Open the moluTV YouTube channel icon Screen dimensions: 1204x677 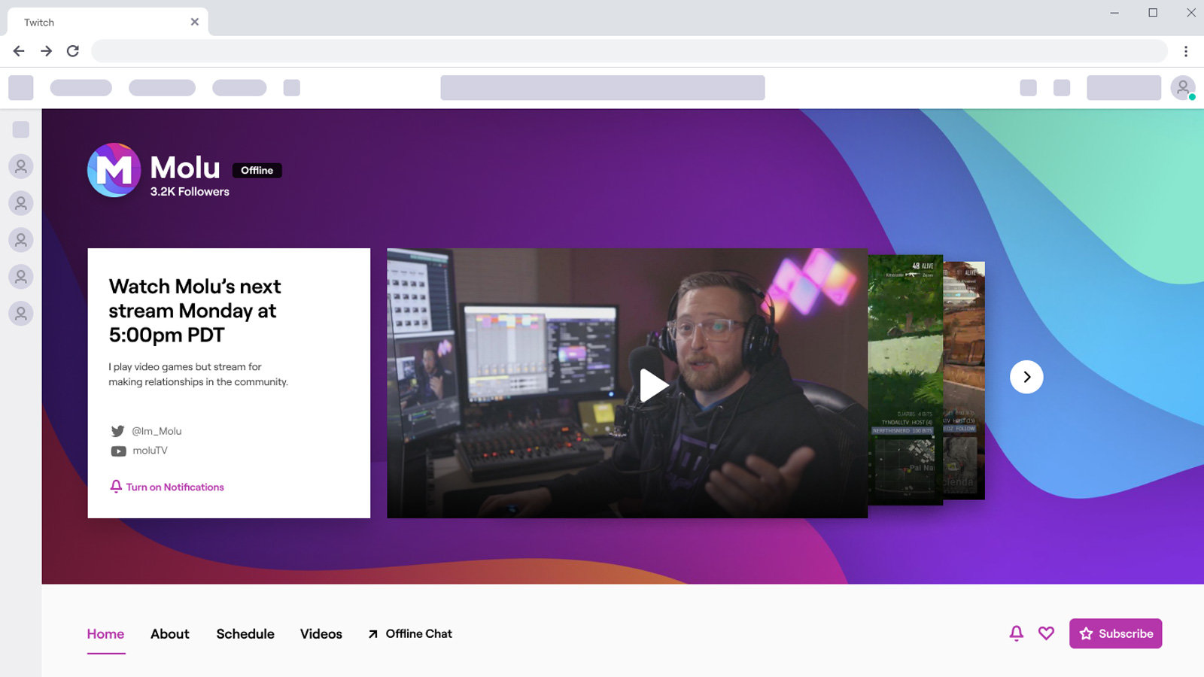(x=118, y=450)
